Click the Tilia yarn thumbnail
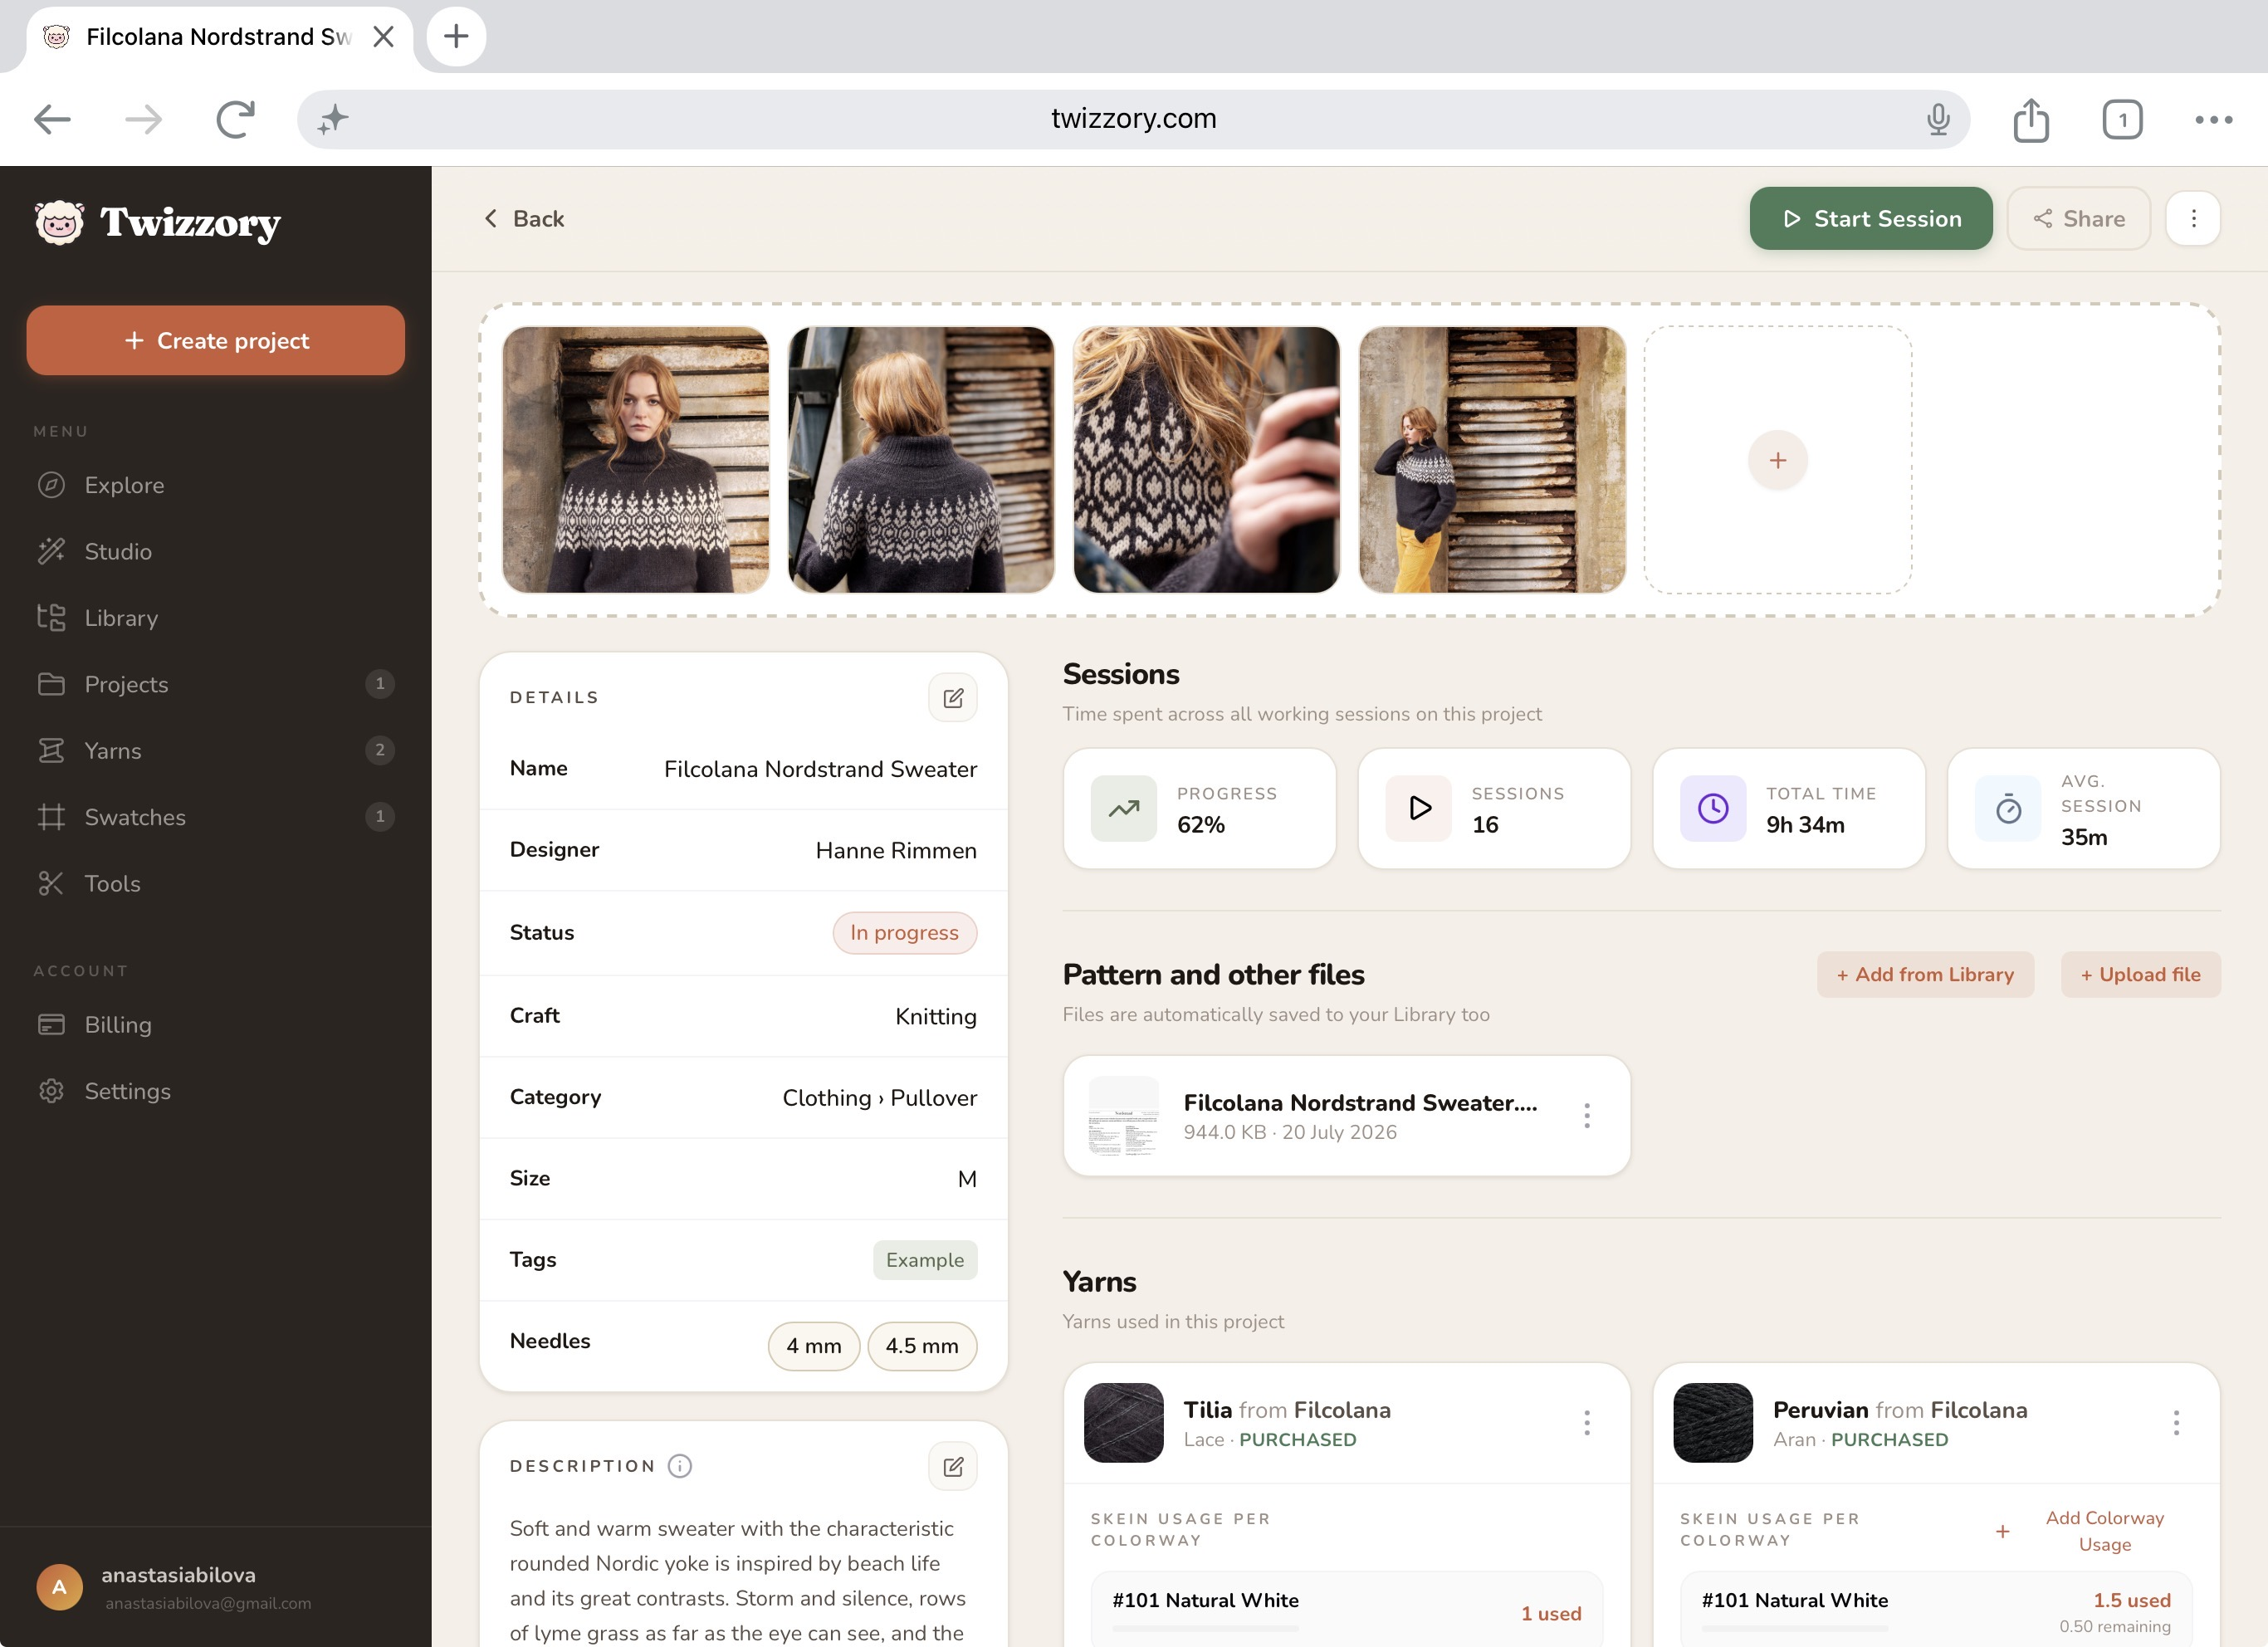Screen dimensions: 2268x1647 [x=1124, y=1423]
